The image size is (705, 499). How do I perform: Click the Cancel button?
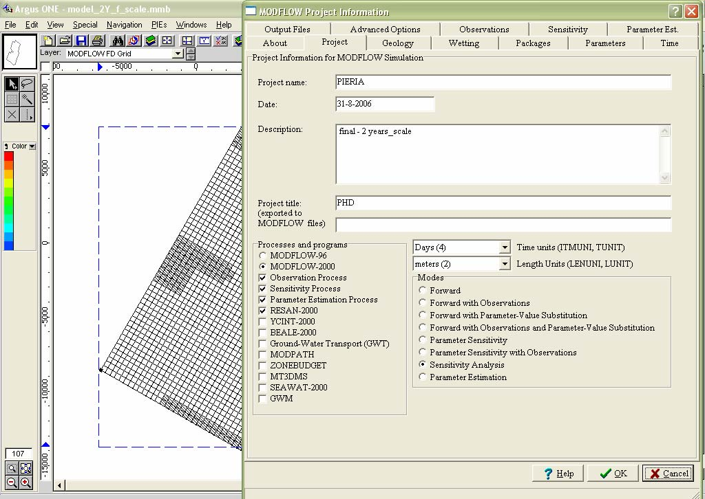click(x=668, y=474)
